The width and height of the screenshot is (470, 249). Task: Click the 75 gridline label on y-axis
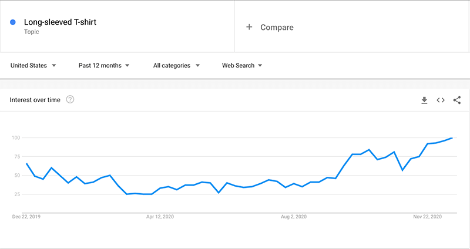pos(16,156)
